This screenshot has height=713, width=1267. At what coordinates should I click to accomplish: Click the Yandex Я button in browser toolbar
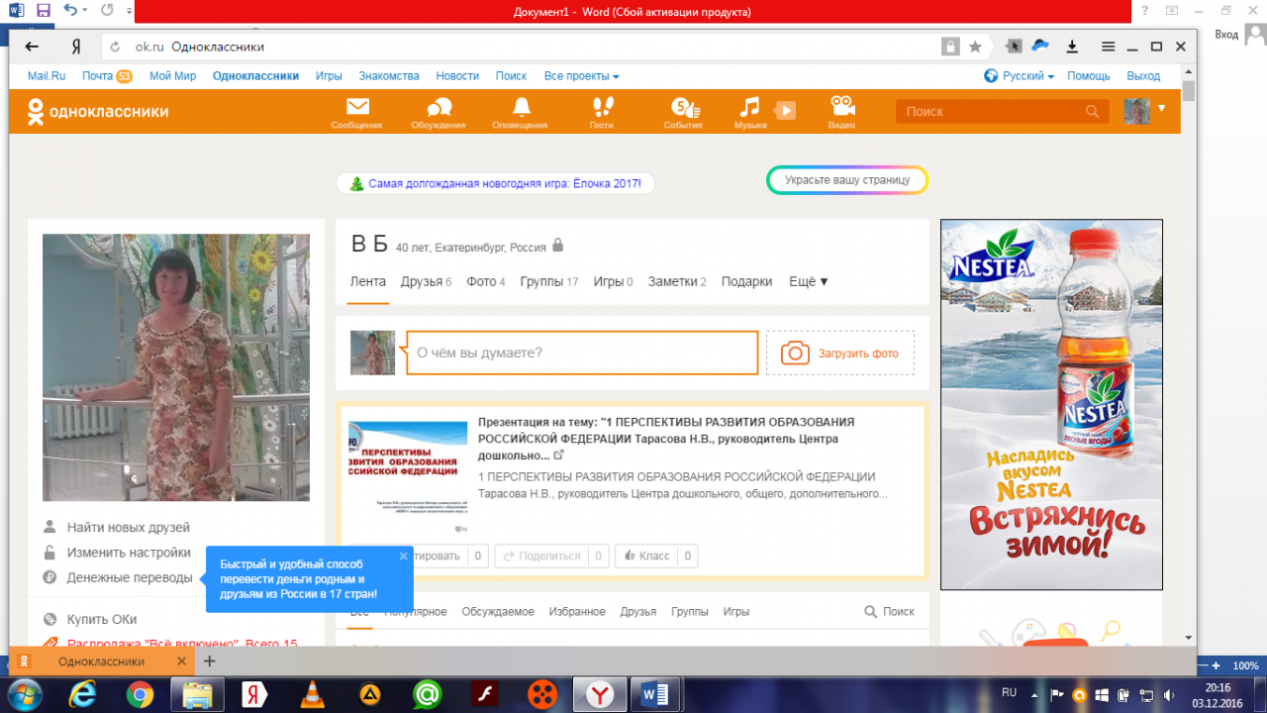tap(76, 47)
